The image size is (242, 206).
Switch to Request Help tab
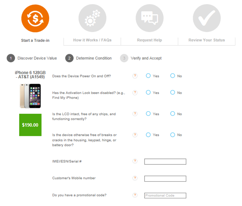coord(149,40)
